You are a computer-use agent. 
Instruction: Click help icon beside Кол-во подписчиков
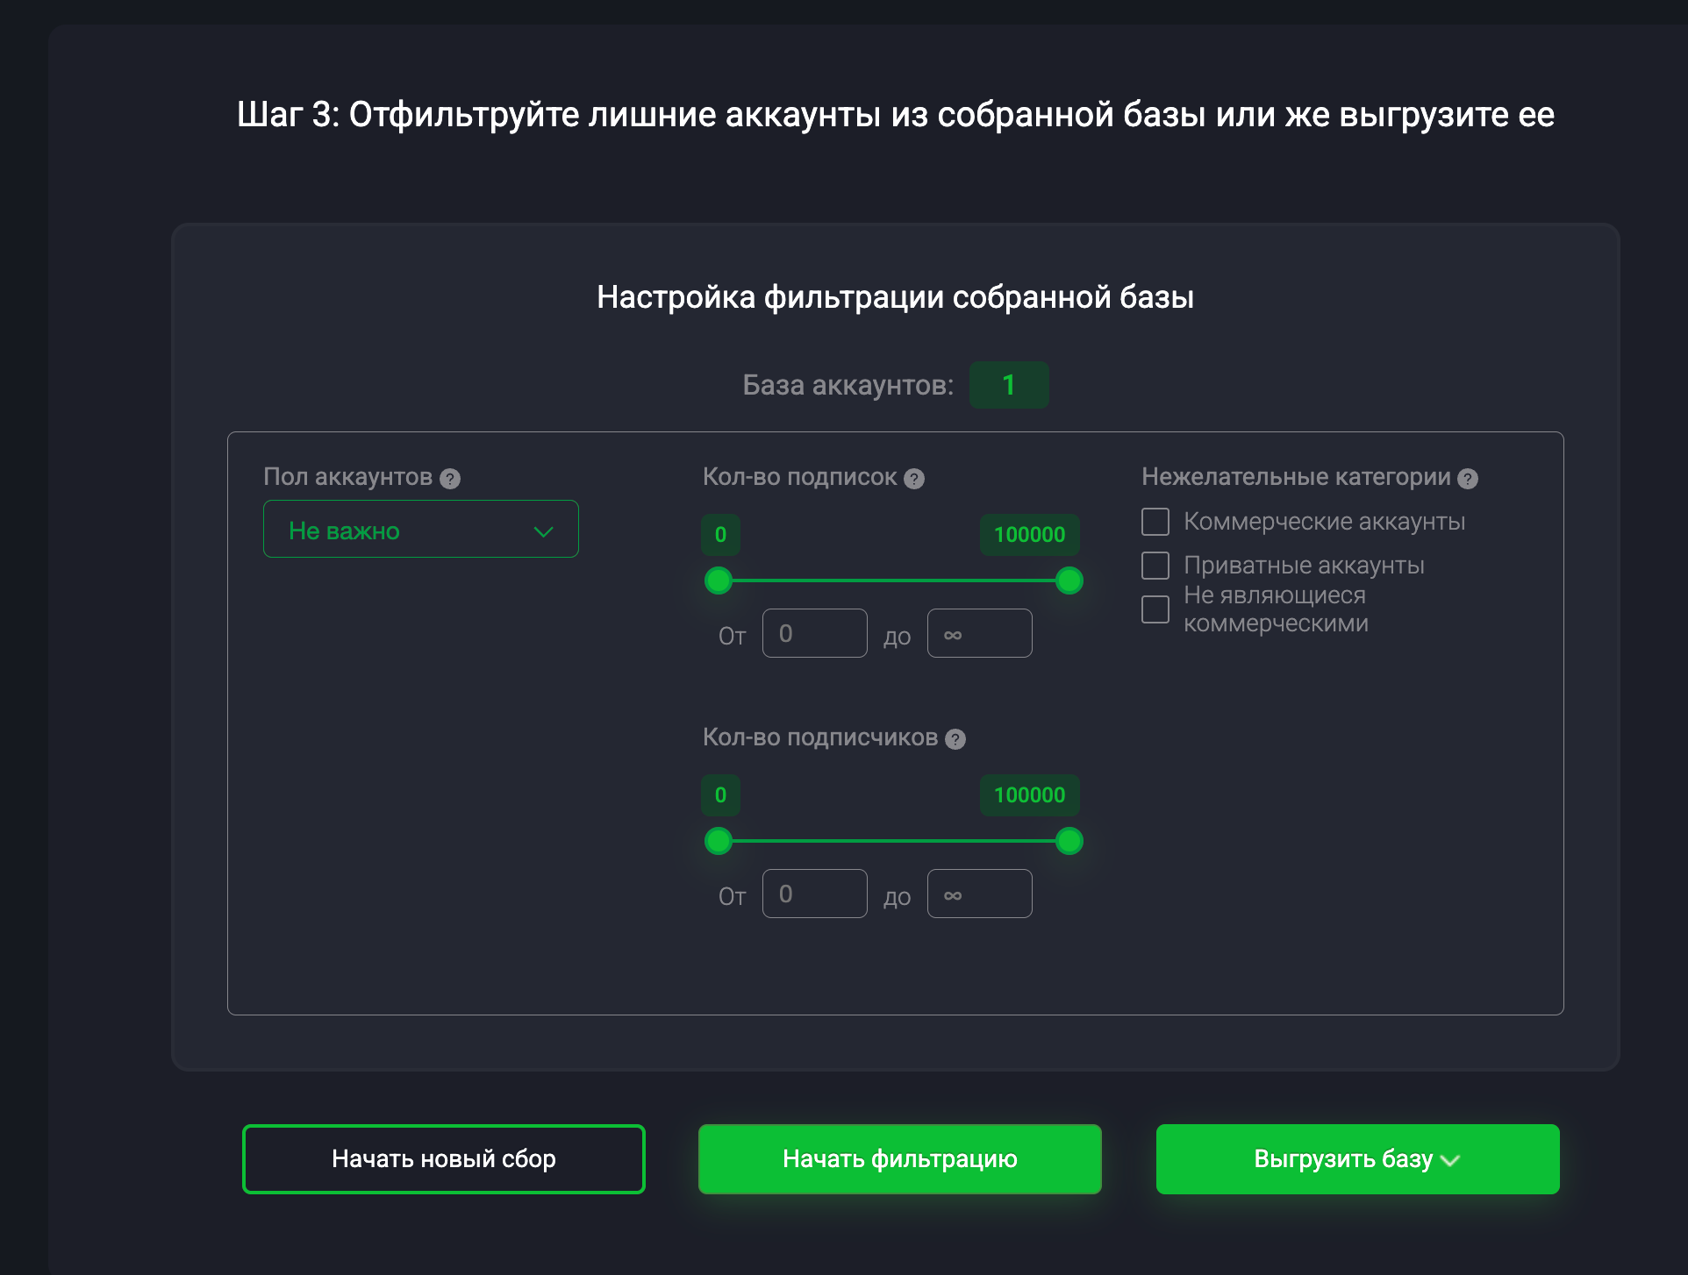[955, 739]
